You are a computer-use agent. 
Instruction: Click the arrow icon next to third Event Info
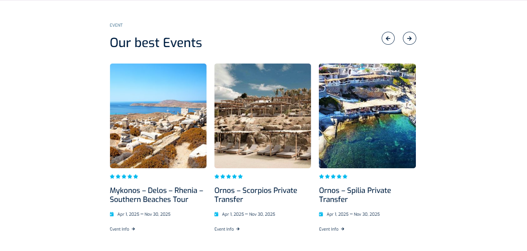(x=343, y=229)
